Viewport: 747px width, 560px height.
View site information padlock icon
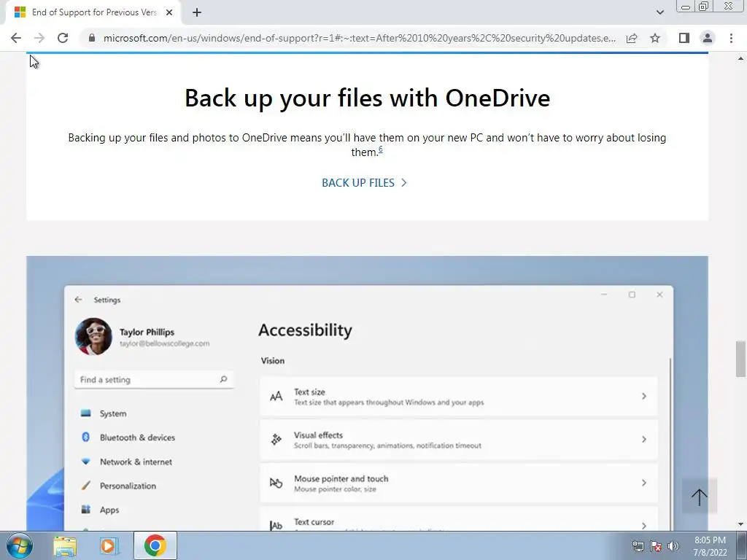coord(92,38)
